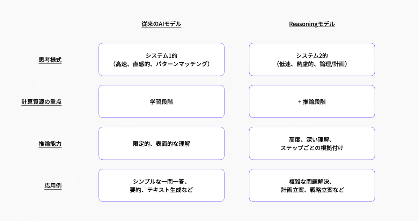The image size is (419, 221).
Task: Click the ステップごとの根拠付け text line
Action: (x=312, y=148)
